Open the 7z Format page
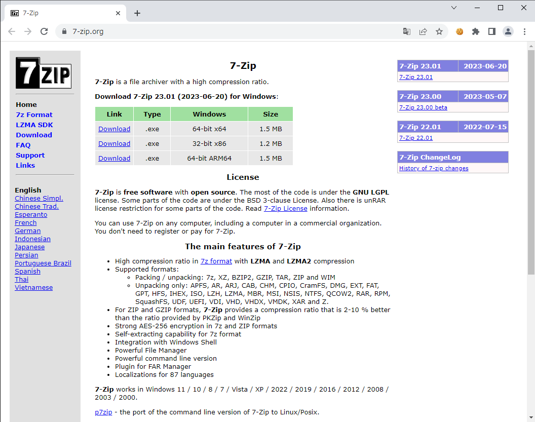This screenshot has height=422, width=535. pos(34,114)
